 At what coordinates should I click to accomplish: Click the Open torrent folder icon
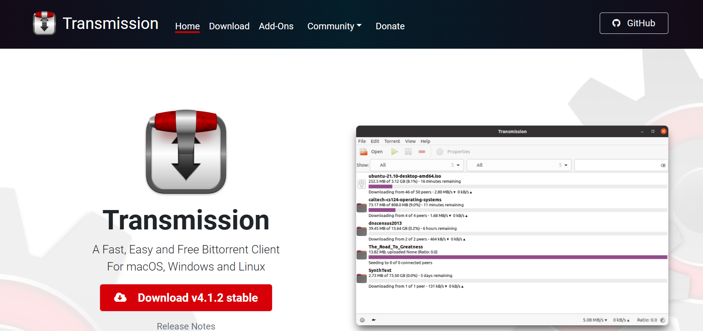tap(364, 151)
